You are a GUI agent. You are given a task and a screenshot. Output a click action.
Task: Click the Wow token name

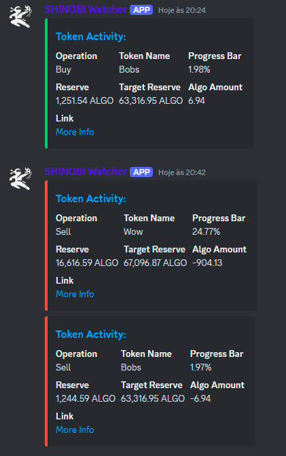click(x=133, y=231)
